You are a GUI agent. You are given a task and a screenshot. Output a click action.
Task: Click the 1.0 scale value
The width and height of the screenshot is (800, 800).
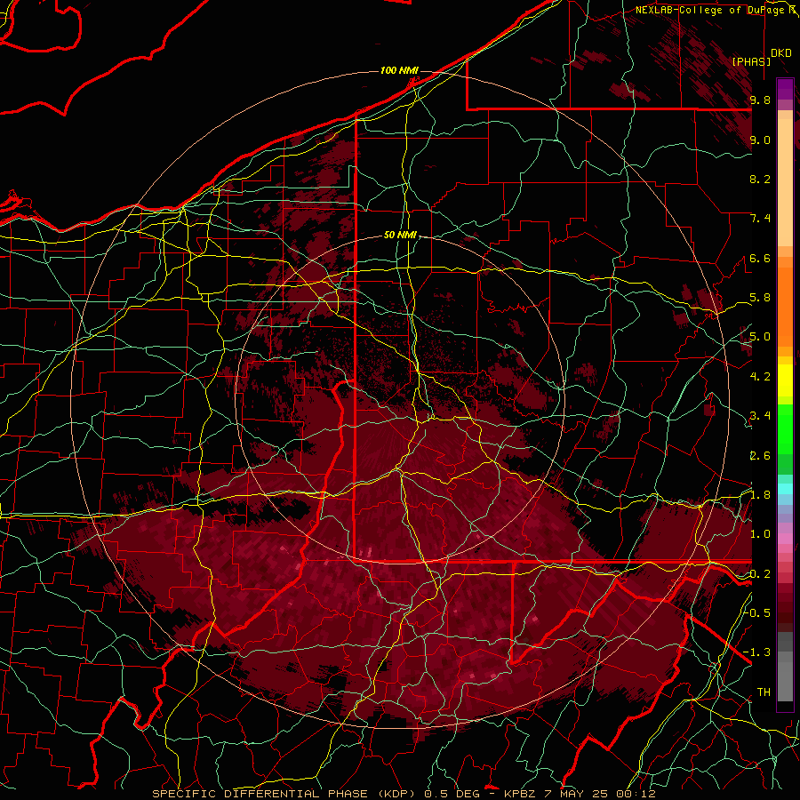tap(760, 534)
